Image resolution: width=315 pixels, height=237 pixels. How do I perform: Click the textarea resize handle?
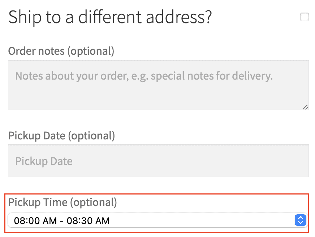pos(306,107)
